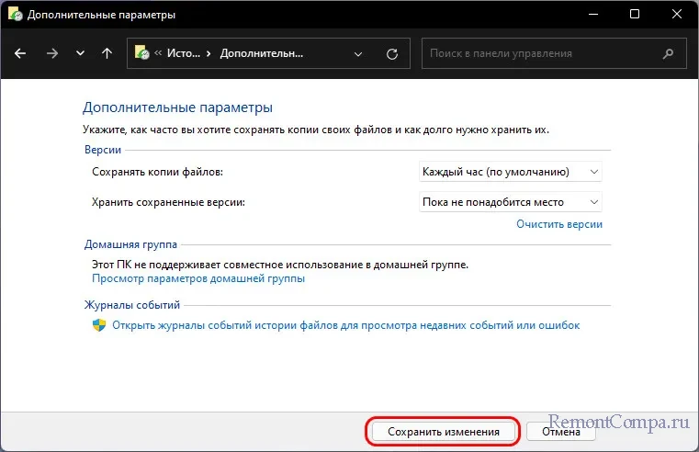Open the File History event logs link
Viewport: 699px width, 452px height.
pyautogui.click(x=345, y=325)
